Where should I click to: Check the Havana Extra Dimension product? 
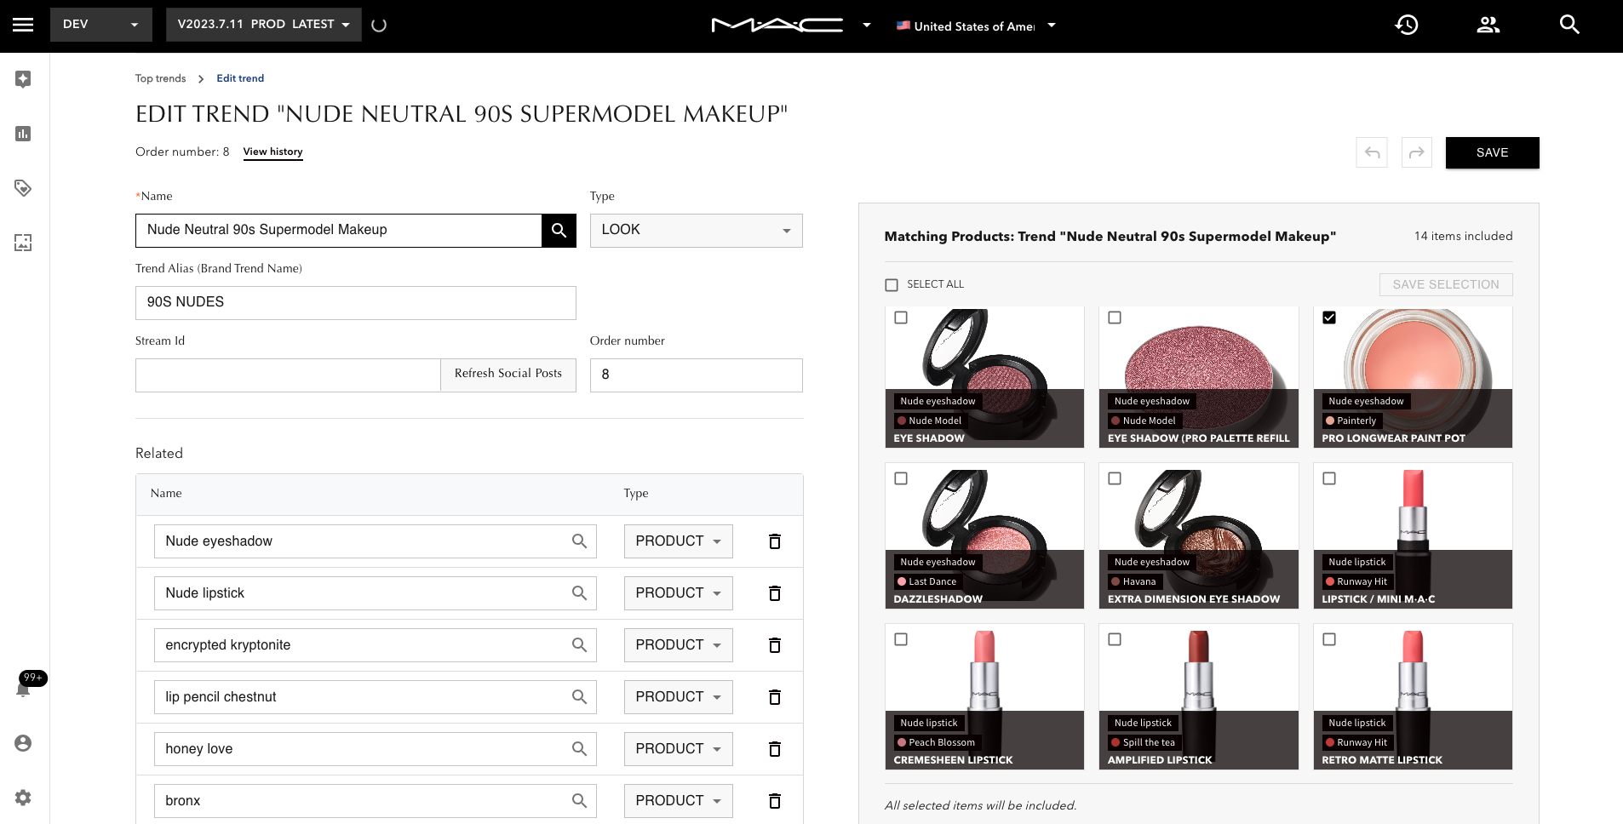click(1115, 478)
